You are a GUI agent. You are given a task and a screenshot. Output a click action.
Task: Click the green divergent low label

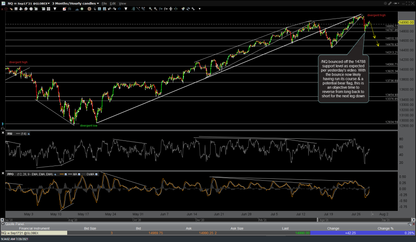[88, 126]
